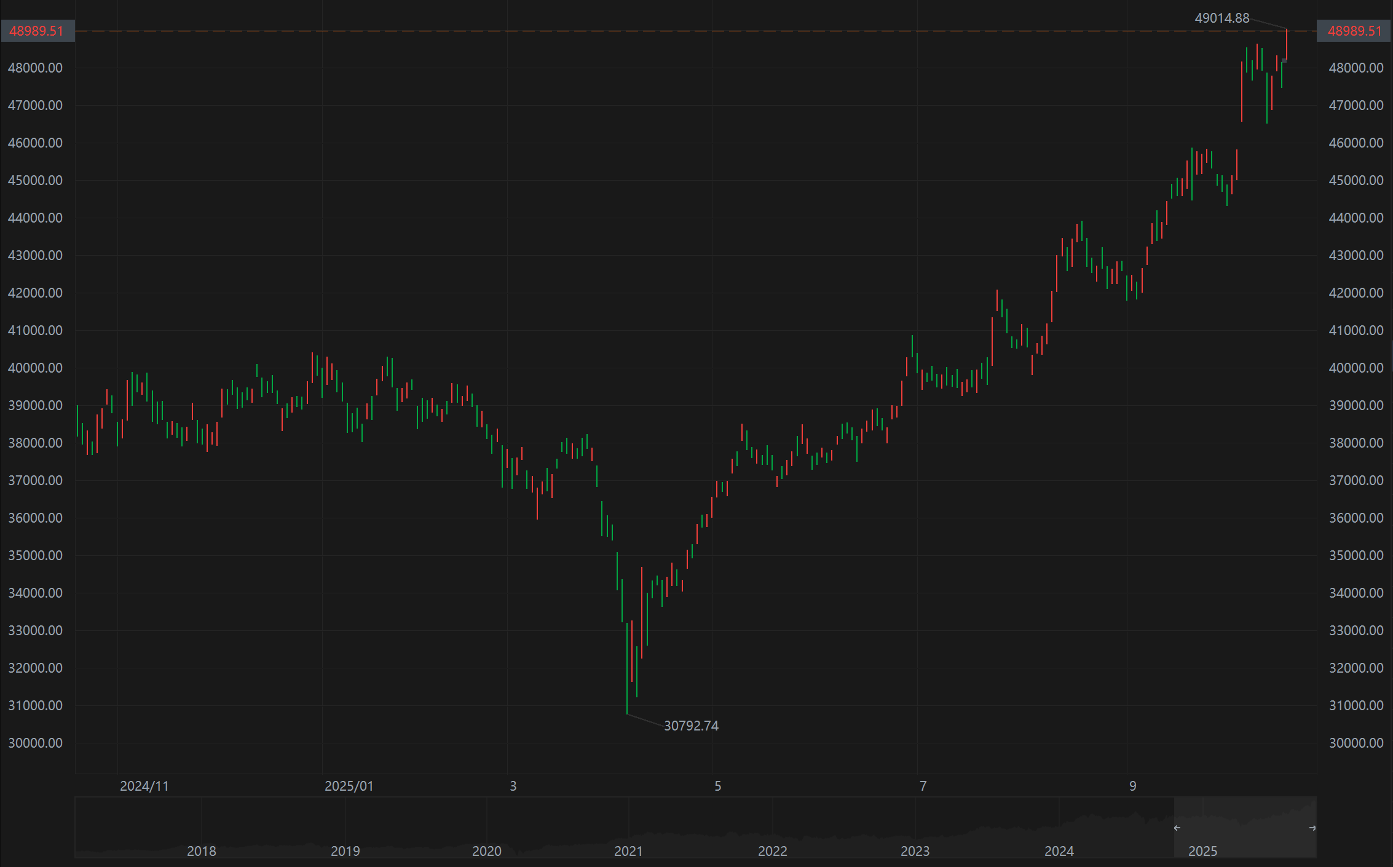The image size is (1393, 867).
Task: Click the right red 48989.51 current price tag
Action: (1354, 31)
